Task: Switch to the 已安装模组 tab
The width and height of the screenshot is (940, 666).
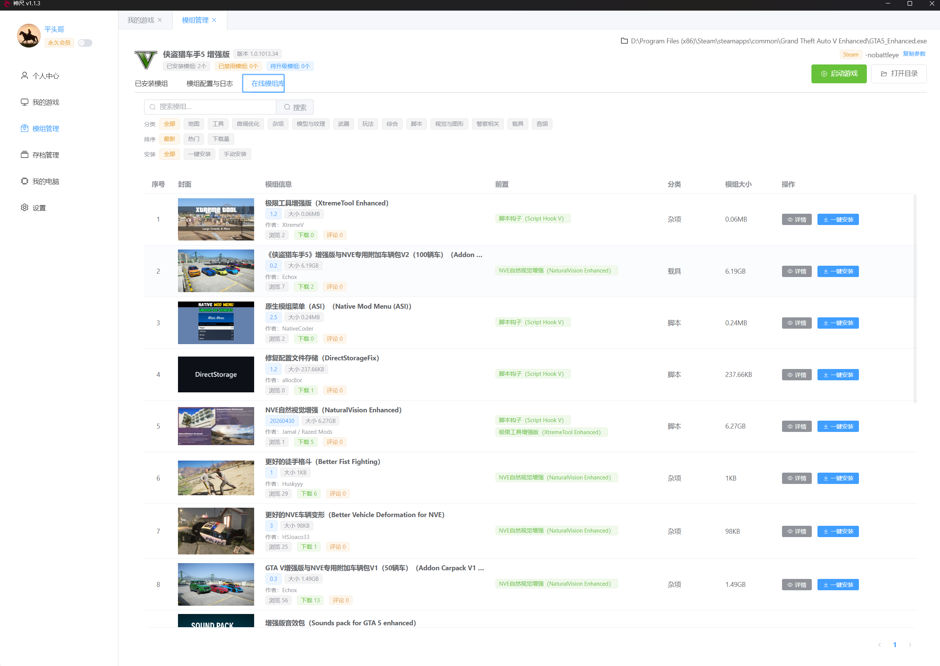Action: 152,83
